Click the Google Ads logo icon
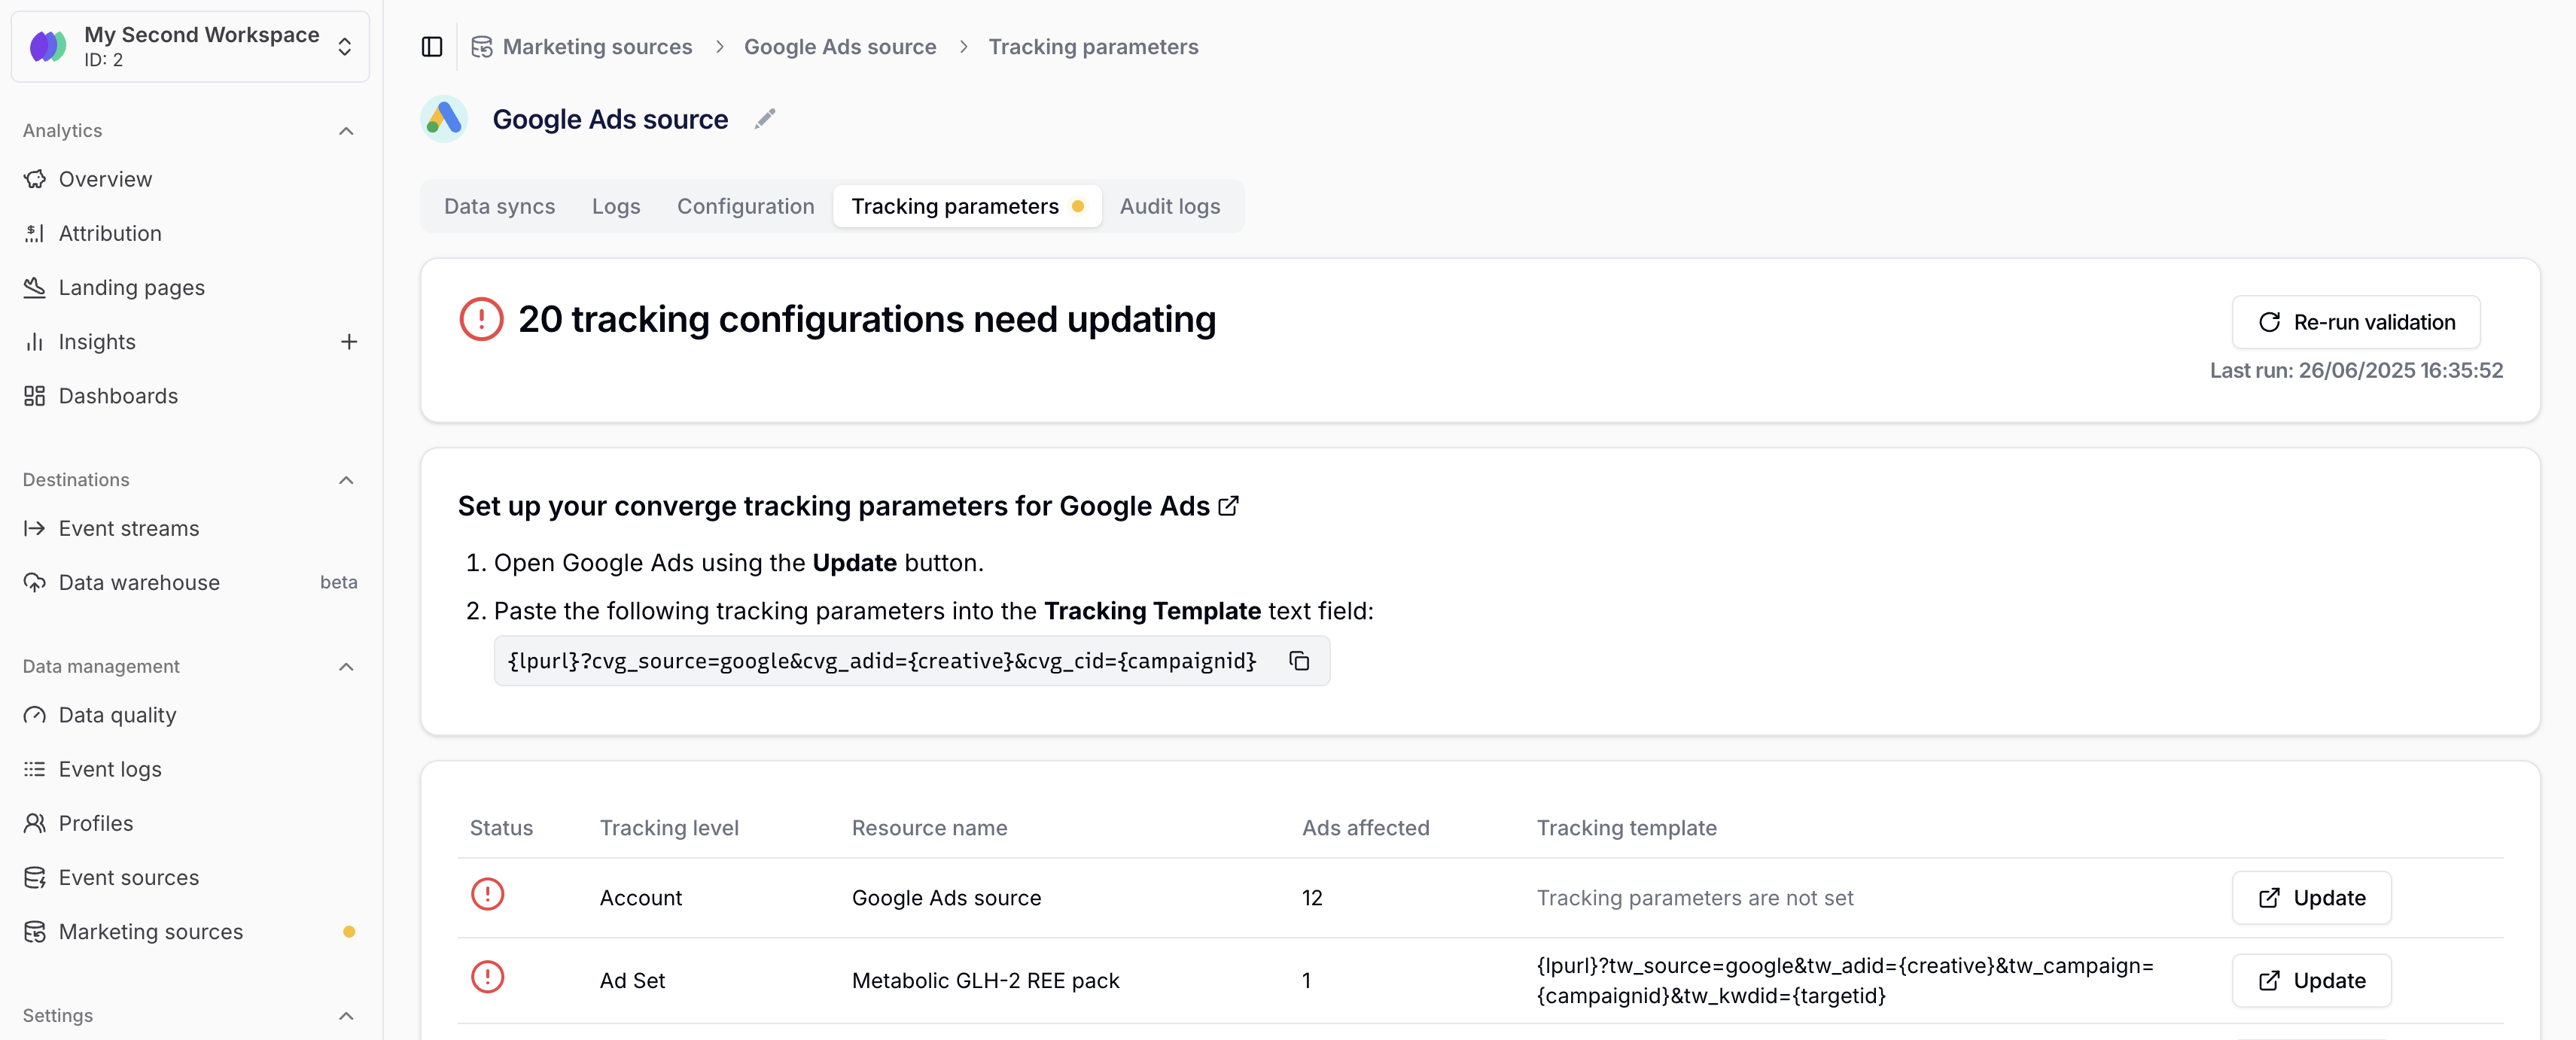This screenshot has height=1040, width=2576. coord(444,119)
